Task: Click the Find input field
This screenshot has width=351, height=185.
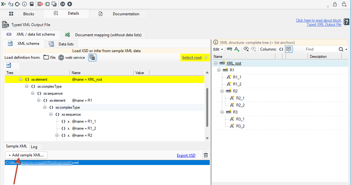Action: (321, 49)
